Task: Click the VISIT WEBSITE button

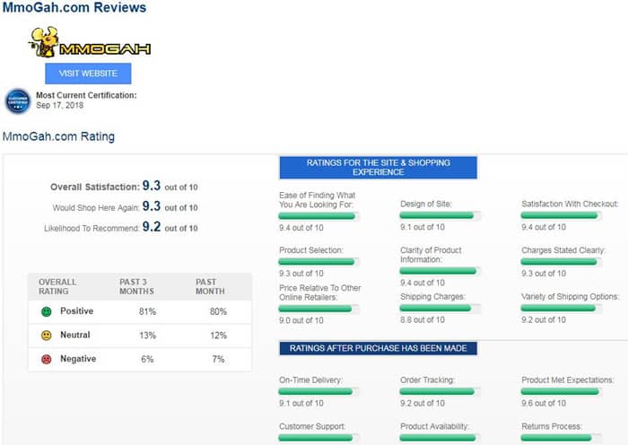Action: pyautogui.click(x=88, y=74)
